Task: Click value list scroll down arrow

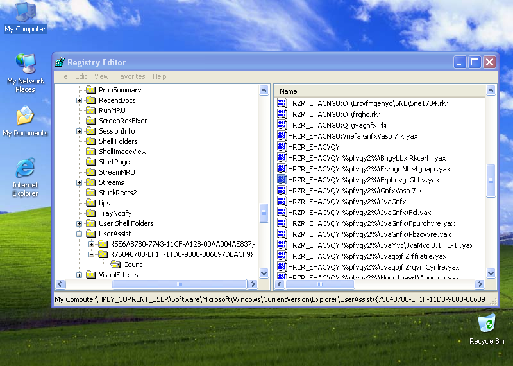Action: click(x=491, y=273)
